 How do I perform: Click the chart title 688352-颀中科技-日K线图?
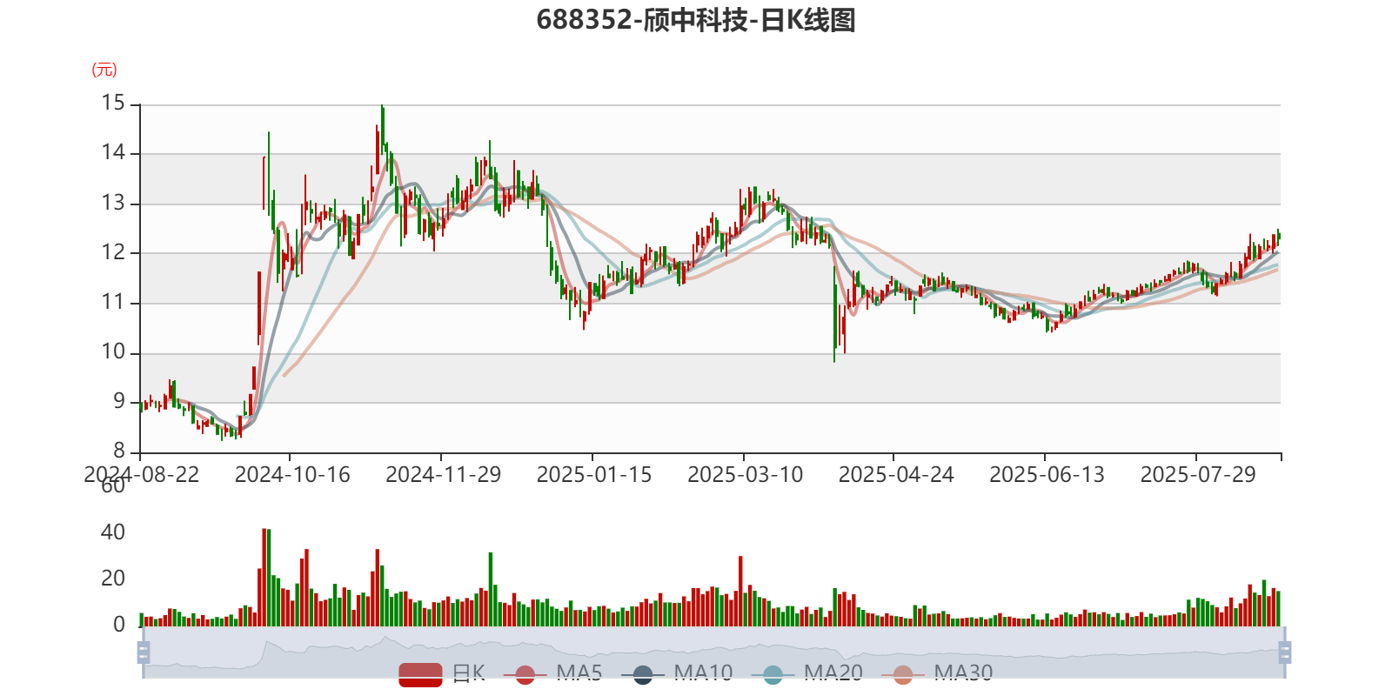click(696, 20)
